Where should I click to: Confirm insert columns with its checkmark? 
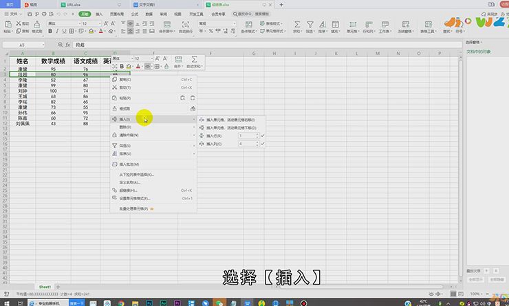pyautogui.click(x=263, y=144)
